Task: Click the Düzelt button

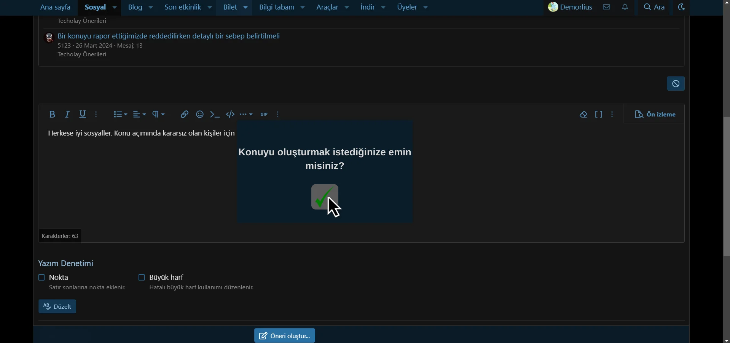Action: (x=57, y=307)
